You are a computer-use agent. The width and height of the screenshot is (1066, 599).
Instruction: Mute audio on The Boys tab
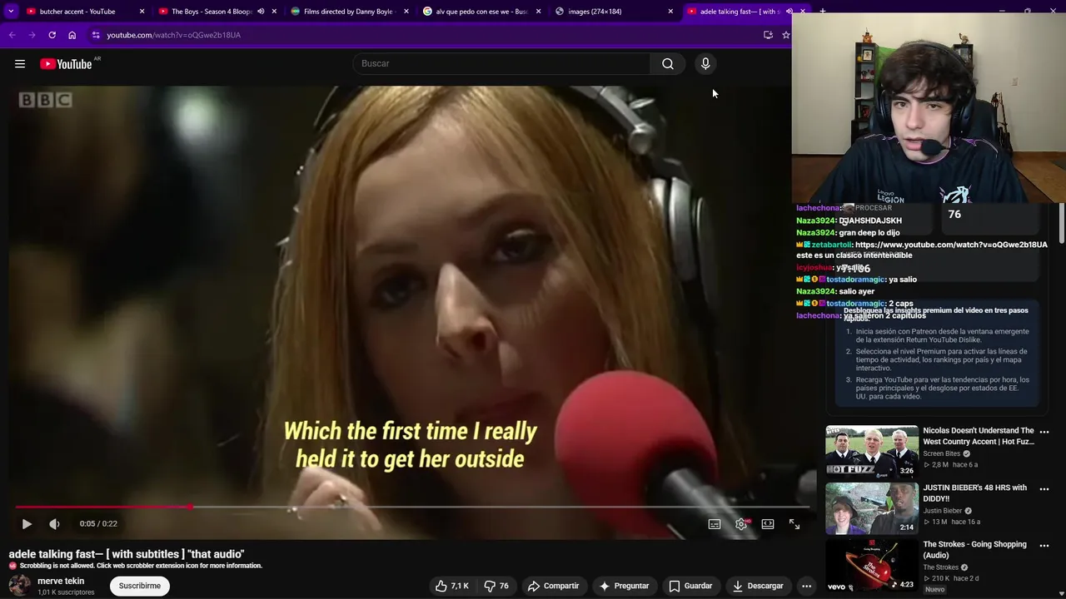tap(261, 12)
